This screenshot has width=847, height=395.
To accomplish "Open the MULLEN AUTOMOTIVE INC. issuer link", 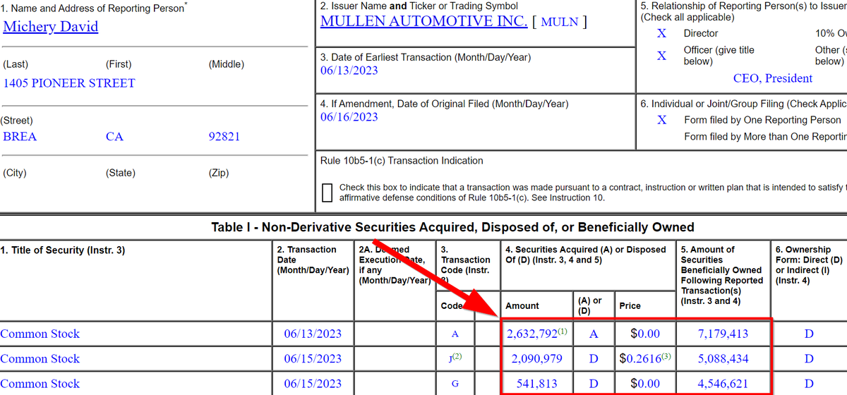I will coord(423,20).
